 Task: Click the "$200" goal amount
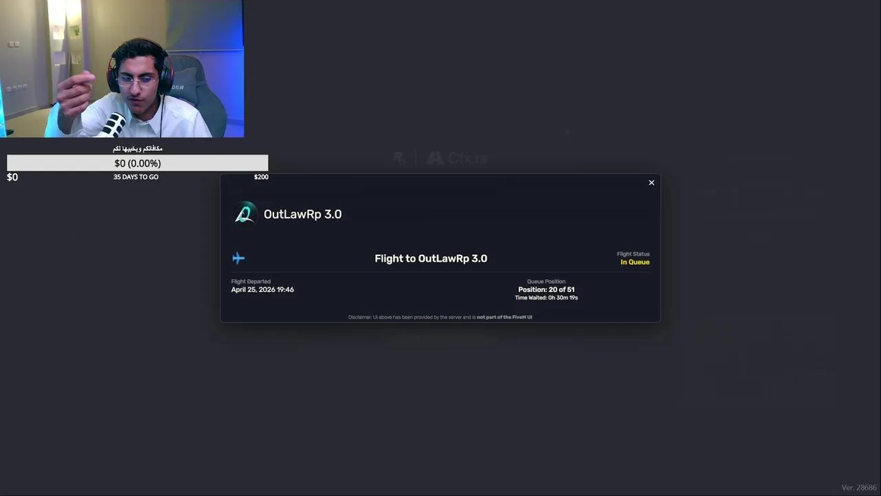[261, 177]
